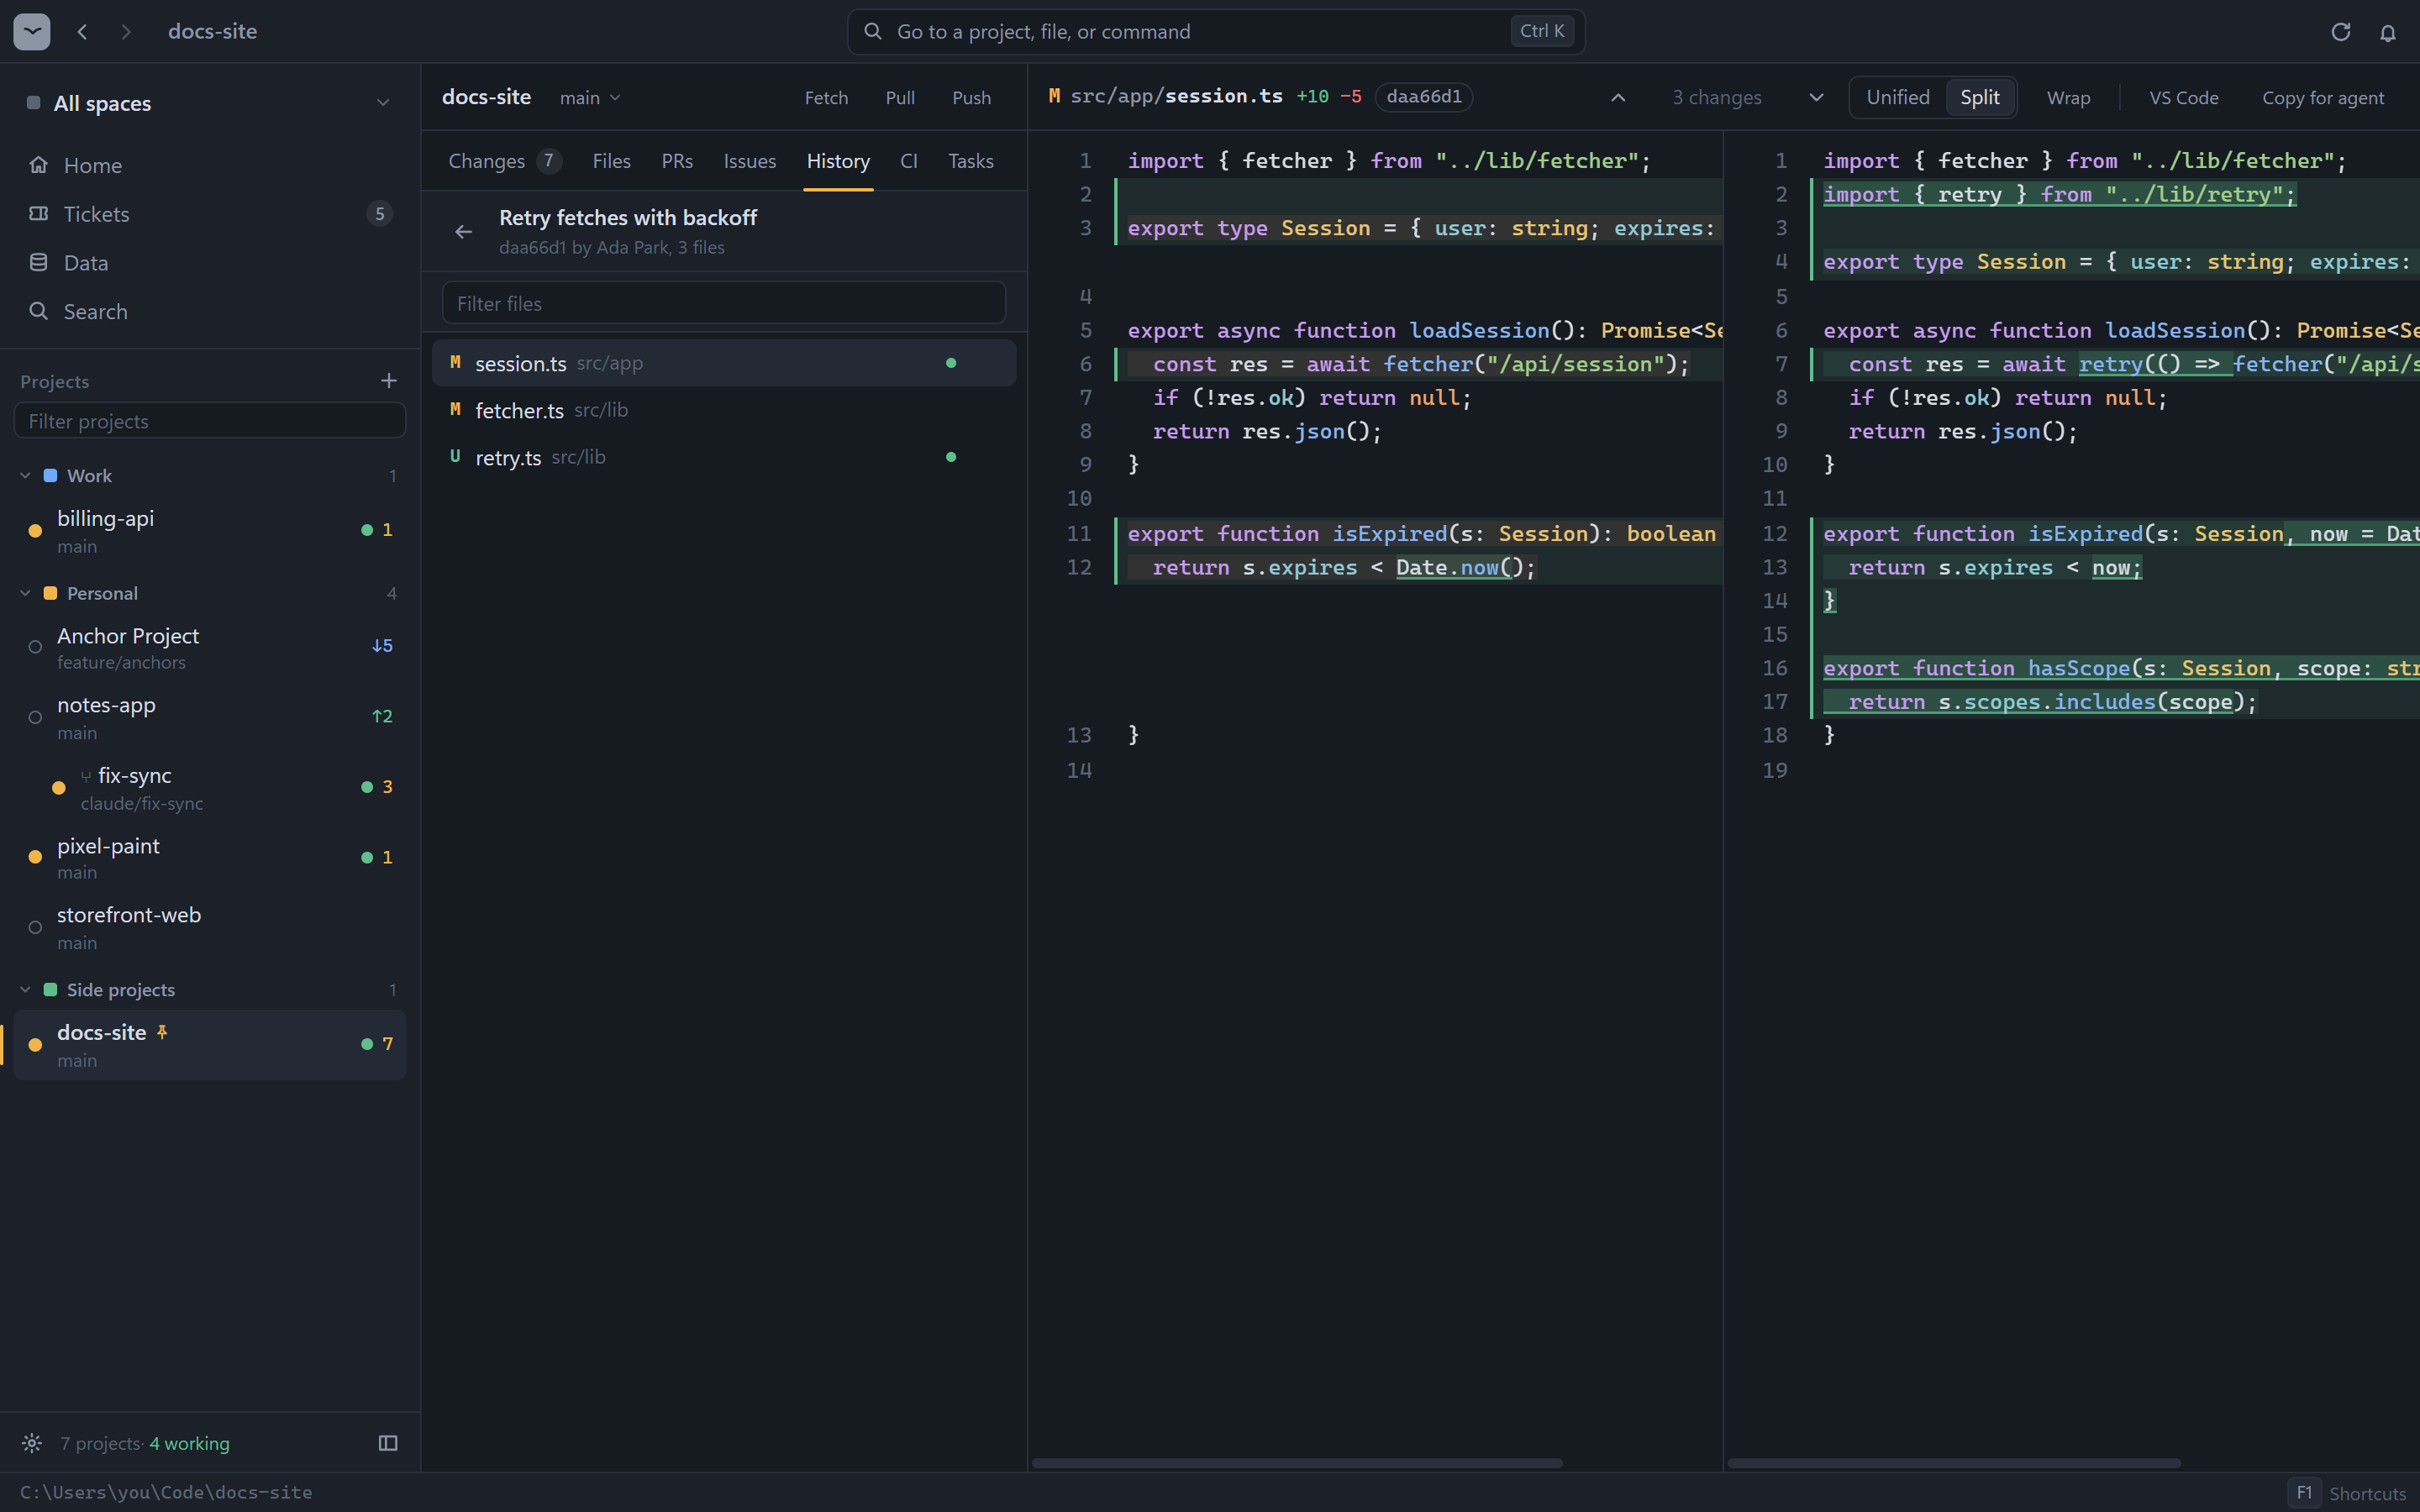Collapse sidebar using the panel icon
Screen dimensions: 2420x1512
(388, 1443)
